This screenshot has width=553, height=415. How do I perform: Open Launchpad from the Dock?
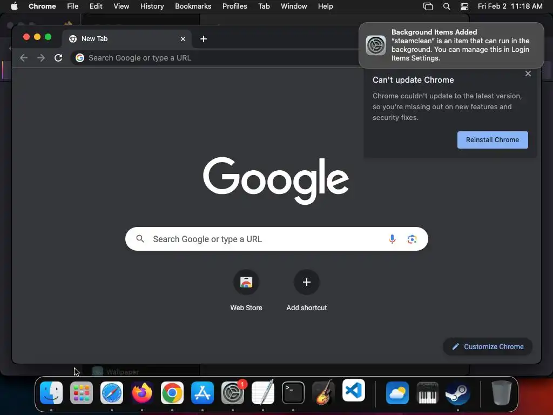pyautogui.click(x=82, y=392)
